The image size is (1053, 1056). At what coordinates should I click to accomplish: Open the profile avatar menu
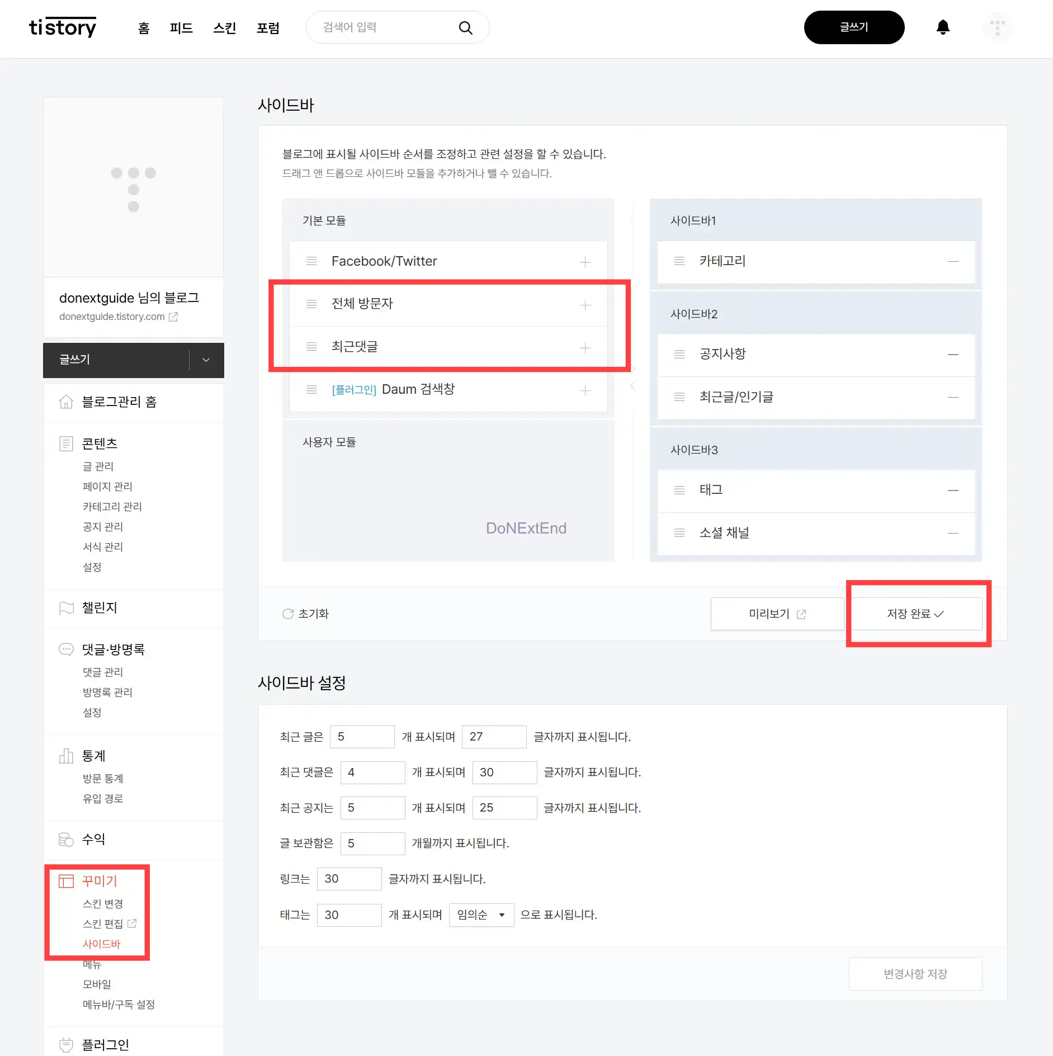997,27
